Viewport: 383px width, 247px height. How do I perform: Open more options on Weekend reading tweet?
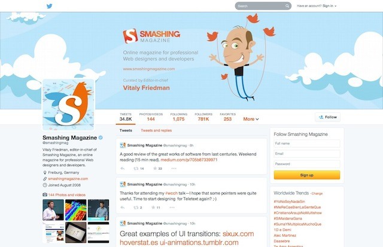pyautogui.click(x=174, y=169)
